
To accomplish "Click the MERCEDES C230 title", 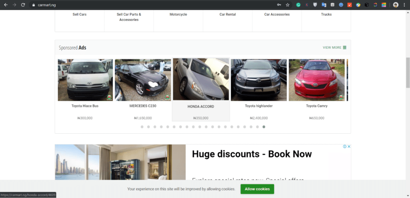I will tap(143, 106).
